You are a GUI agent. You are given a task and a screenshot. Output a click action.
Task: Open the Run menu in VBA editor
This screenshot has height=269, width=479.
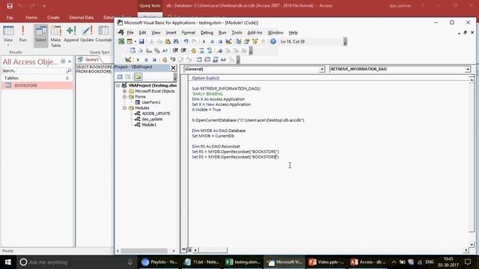click(x=222, y=32)
